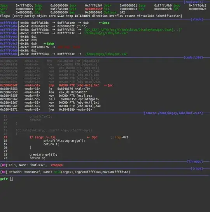Select the [registers] section header label
Image resolution: width=210 pixels, height=212 pixels.
(193, 2)
